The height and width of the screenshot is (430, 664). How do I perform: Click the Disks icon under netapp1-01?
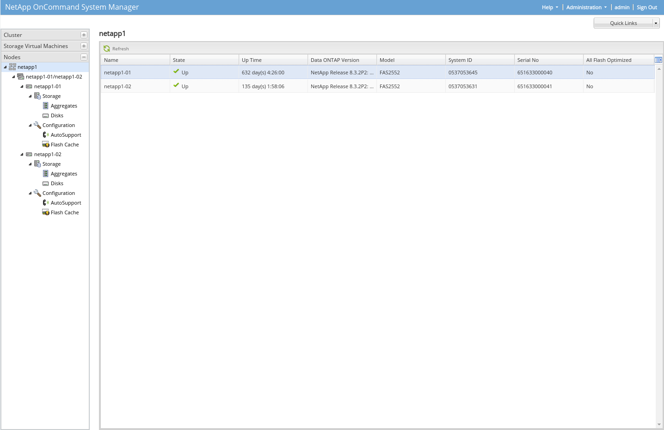pyautogui.click(x=46, y=115)
